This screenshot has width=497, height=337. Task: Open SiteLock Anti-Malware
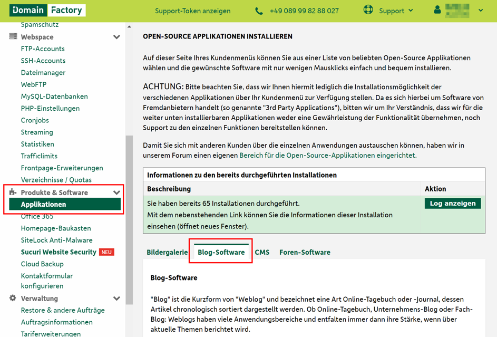(x=57, y=240)
